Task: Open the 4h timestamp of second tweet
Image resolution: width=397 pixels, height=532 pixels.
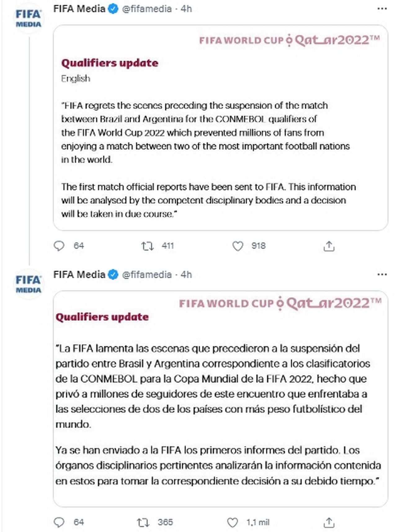Action: point(186,275)
